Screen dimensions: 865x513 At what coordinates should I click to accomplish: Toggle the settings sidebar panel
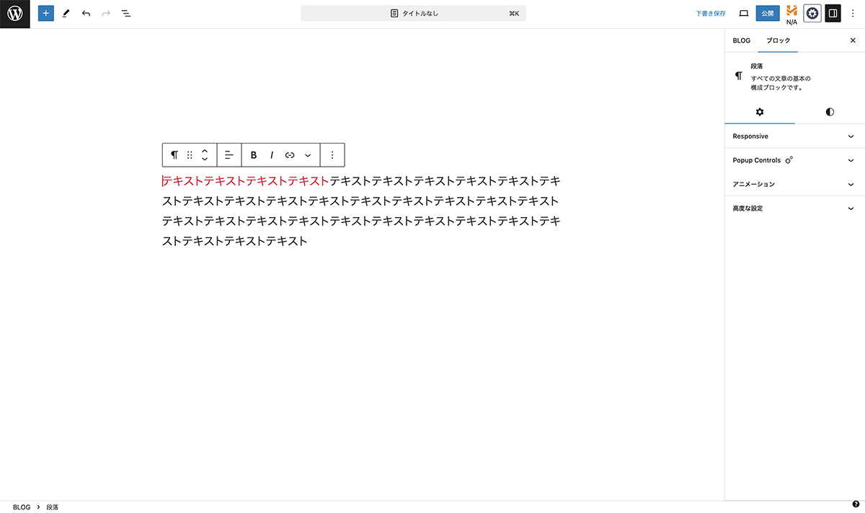click(x=833, y=14)
